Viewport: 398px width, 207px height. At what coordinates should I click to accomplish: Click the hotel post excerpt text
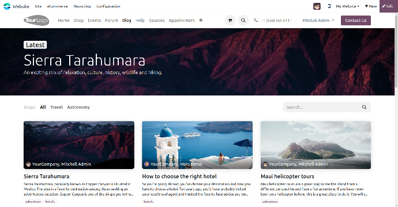pos(196,189)
